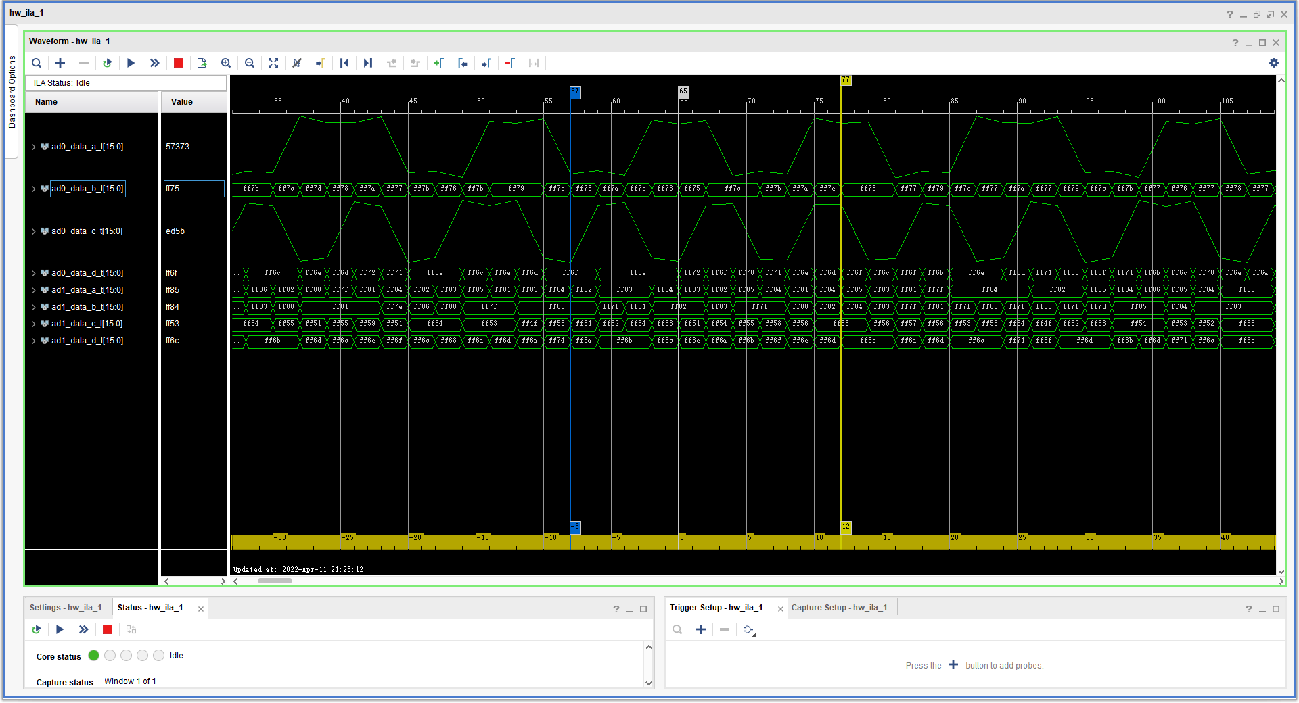Run trigger from the waveform toolbar
Screen dimensions: 1299x703
[x=131, y=63]
